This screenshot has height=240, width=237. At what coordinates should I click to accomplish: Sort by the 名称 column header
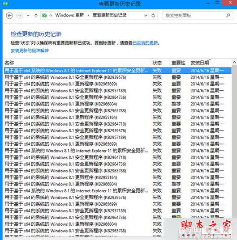point(9,63)
